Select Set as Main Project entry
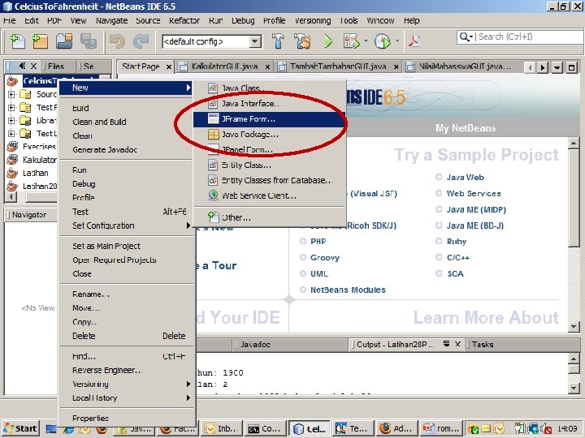The width and height of the screenshot is (585, 438). click(x=127, y=247)
